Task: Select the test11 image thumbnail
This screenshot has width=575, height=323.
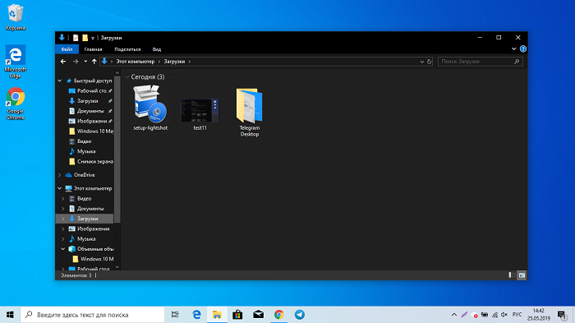Action: (x=200, y=114)
